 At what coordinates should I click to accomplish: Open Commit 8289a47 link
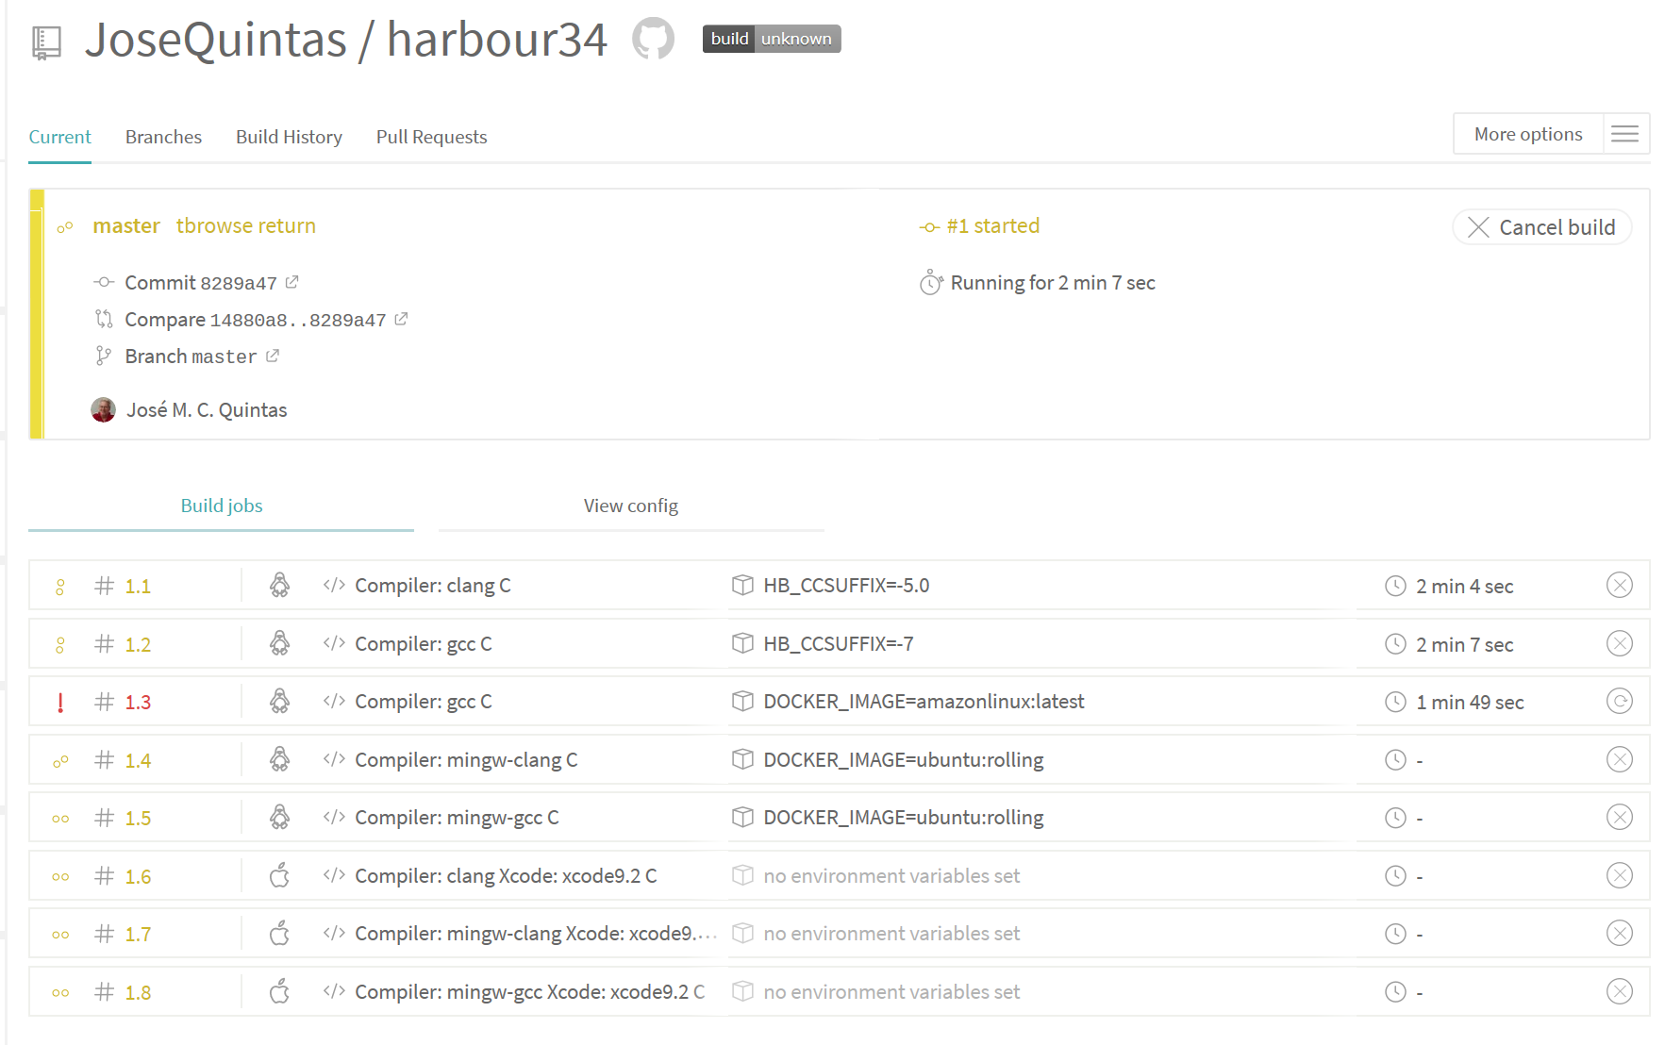coord(201,283)
